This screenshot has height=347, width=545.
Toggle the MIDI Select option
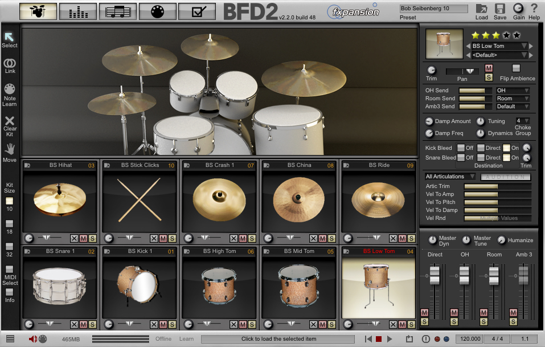(x=9, y=269)
